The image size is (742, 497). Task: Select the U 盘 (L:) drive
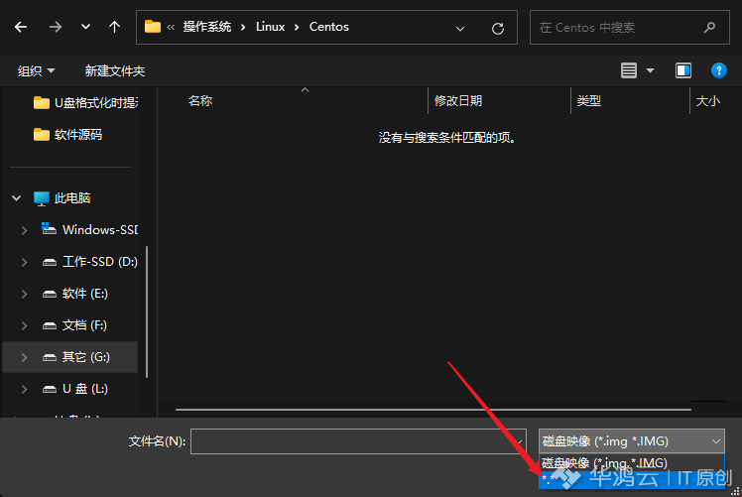(74, 389)
